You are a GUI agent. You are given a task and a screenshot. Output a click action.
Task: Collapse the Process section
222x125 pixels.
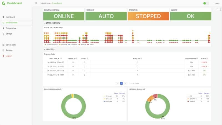coord(49,49)
